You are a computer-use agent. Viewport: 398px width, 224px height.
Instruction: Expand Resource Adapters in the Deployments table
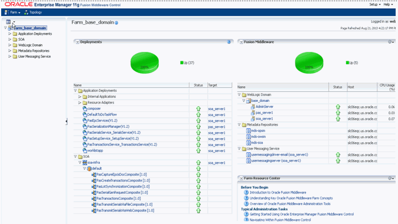click(80, 103)
